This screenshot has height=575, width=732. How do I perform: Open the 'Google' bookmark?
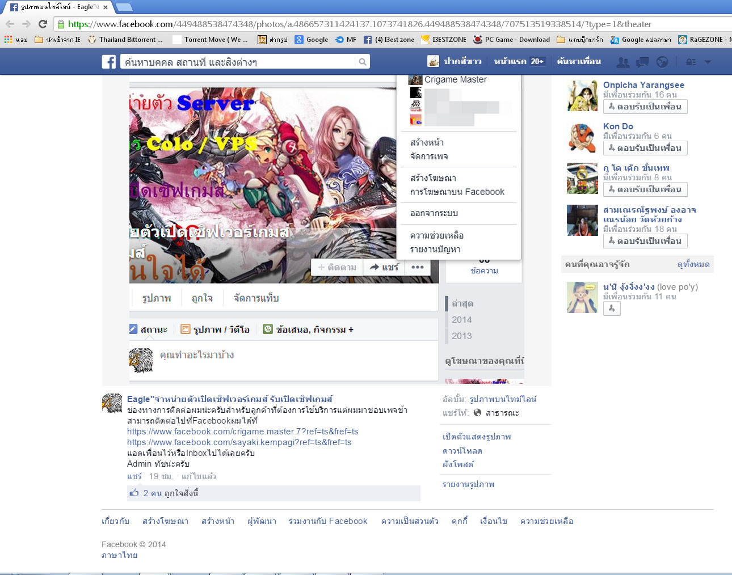[311, 40]
